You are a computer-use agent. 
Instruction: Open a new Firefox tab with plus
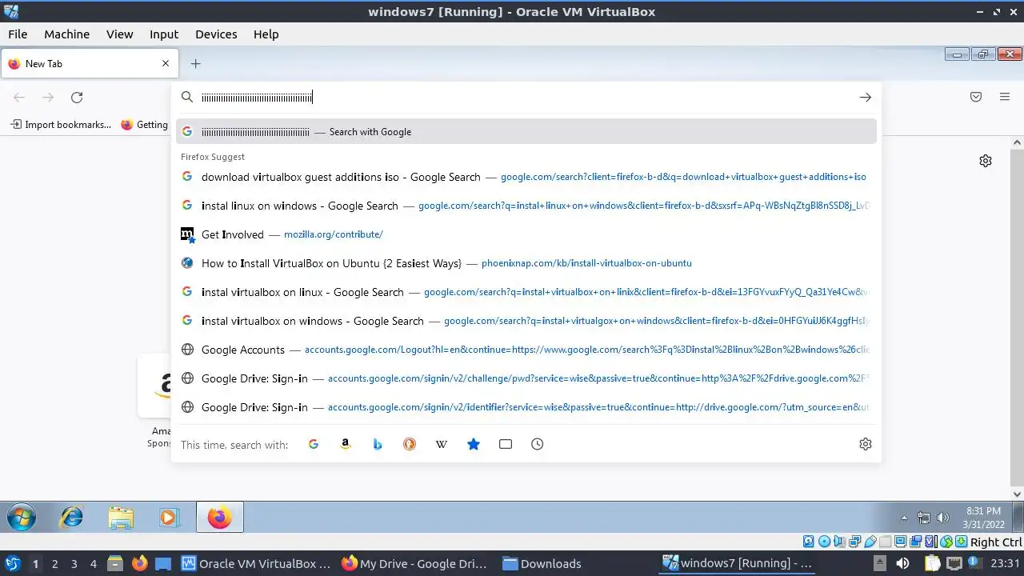(195, 64)
